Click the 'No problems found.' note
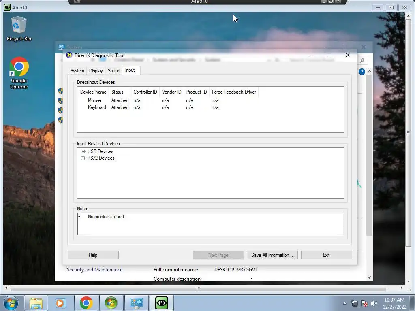415x311 pixels. point(107,217)
